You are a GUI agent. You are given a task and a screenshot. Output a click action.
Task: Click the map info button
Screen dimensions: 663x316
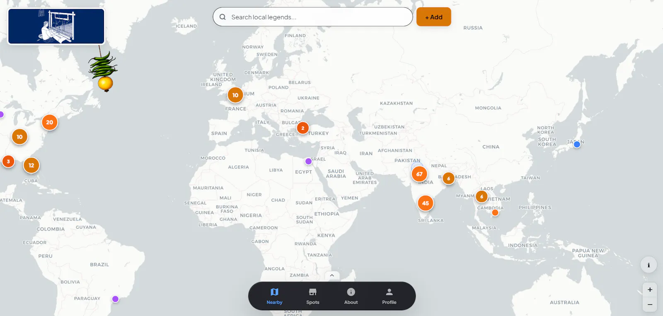[648, 265]
